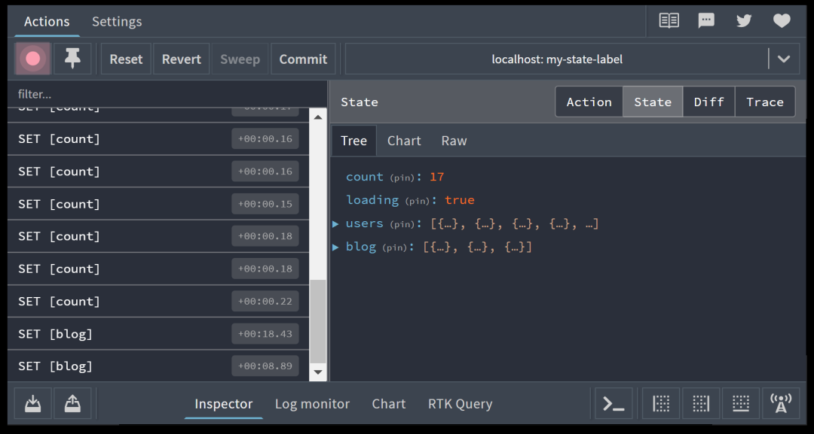The width and height of the screenshot is (814, 434).
Task: Select the Raw view tab
Action: [x=454, y=141]
